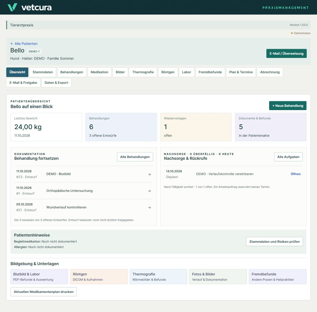Open the Behandlungen tab

coord(72,72)
